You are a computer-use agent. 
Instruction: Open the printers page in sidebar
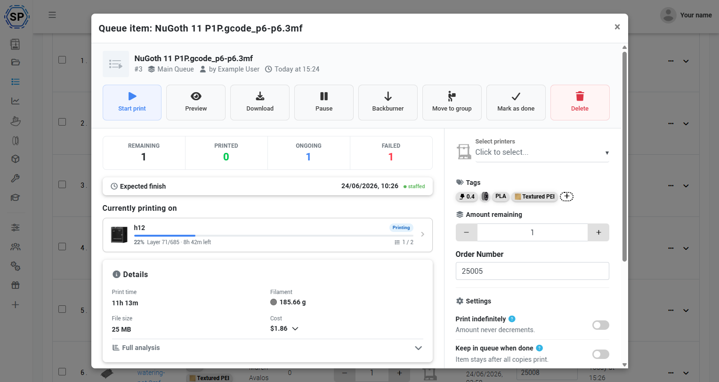click(15, 44)
